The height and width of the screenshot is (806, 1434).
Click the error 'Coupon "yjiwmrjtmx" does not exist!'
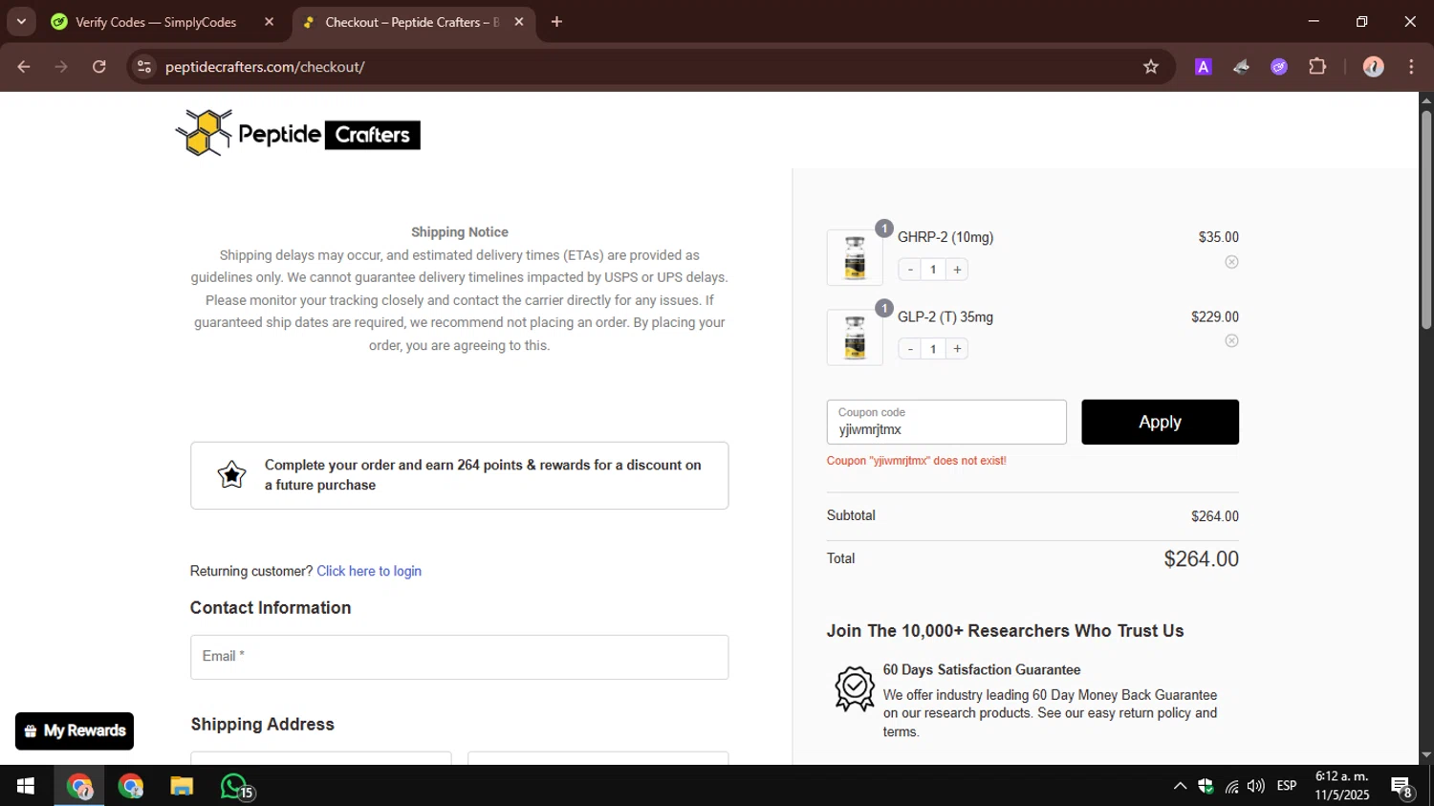point(917,461)
